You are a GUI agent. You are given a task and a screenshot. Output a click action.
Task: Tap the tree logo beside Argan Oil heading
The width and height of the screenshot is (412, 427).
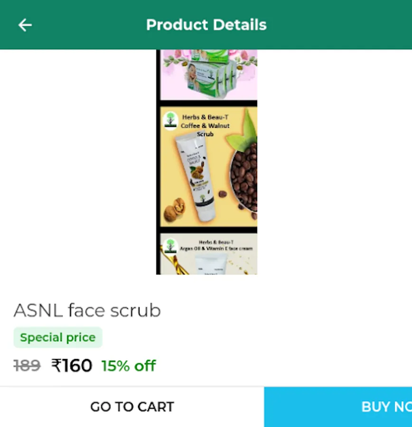pos(170,247)
